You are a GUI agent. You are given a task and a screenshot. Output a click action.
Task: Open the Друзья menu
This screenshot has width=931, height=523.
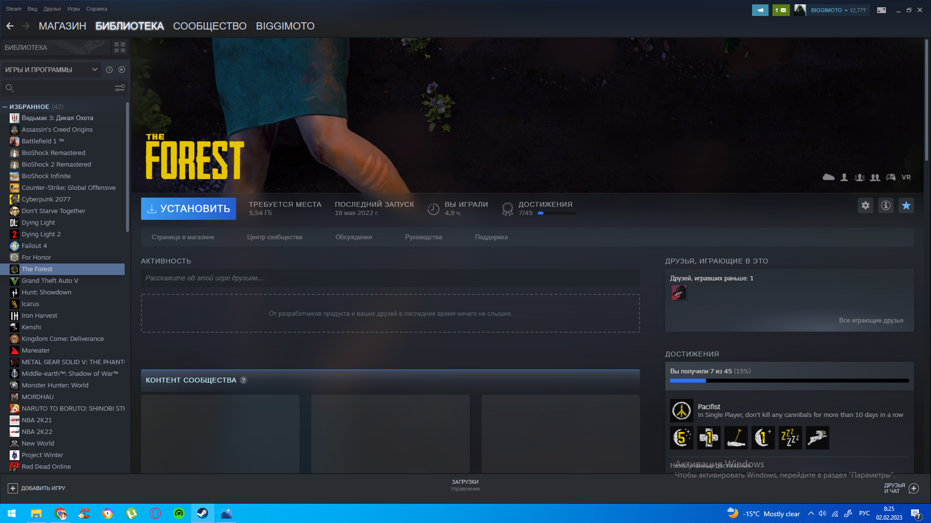tap(52, 9)
